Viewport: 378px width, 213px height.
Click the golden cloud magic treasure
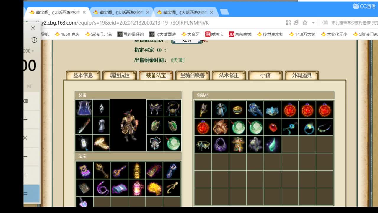[154, 188]
